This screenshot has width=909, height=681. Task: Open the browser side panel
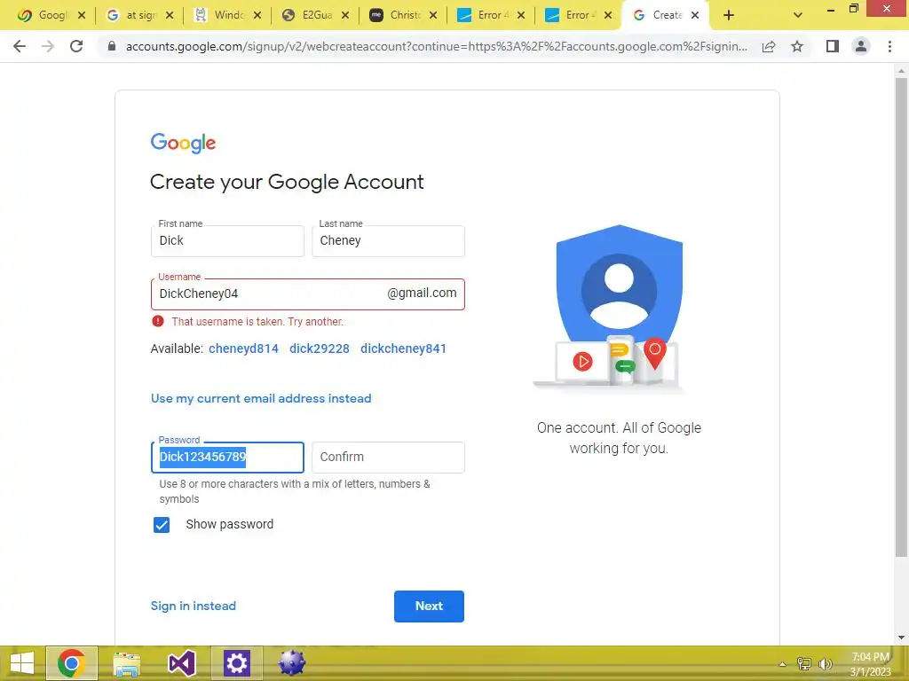coord(833,46)
